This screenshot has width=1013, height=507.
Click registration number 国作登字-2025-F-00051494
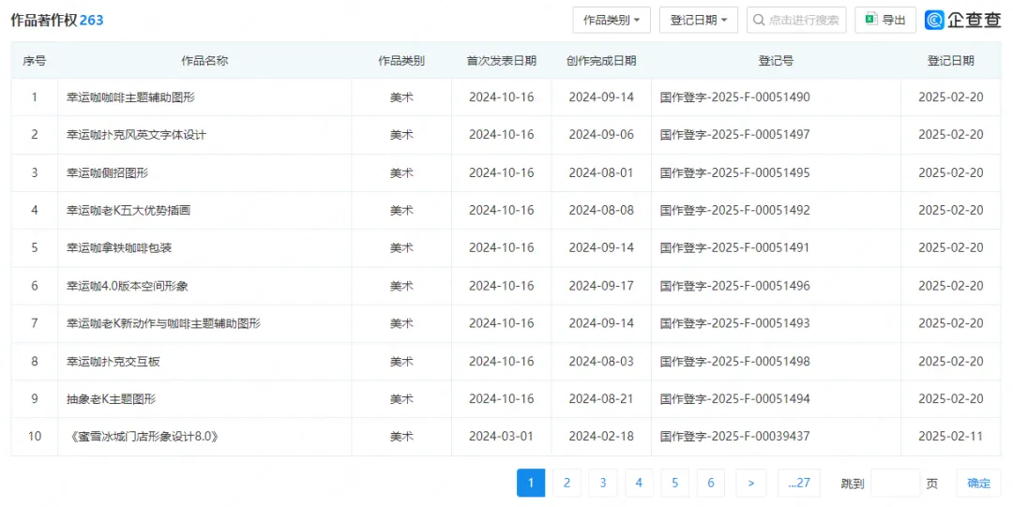[734, 398]
